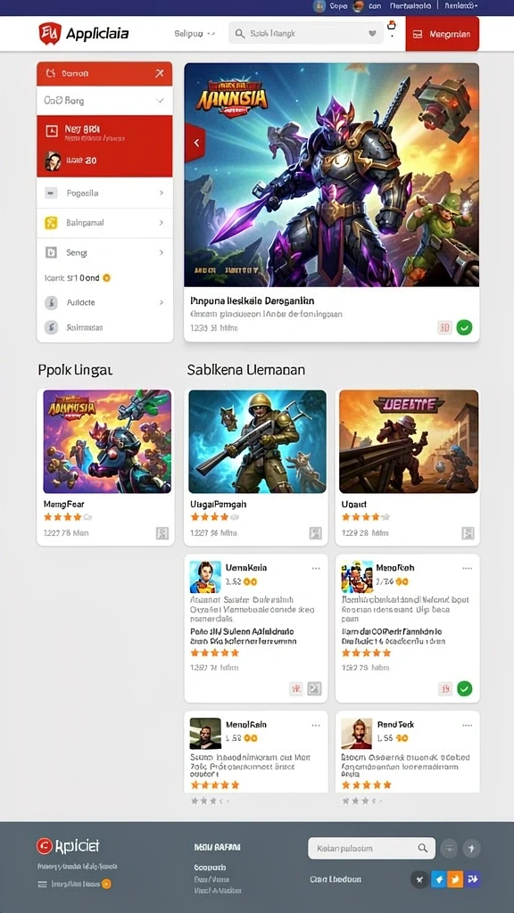Toggle green checkmark on featured banner card

pos(464,327)
